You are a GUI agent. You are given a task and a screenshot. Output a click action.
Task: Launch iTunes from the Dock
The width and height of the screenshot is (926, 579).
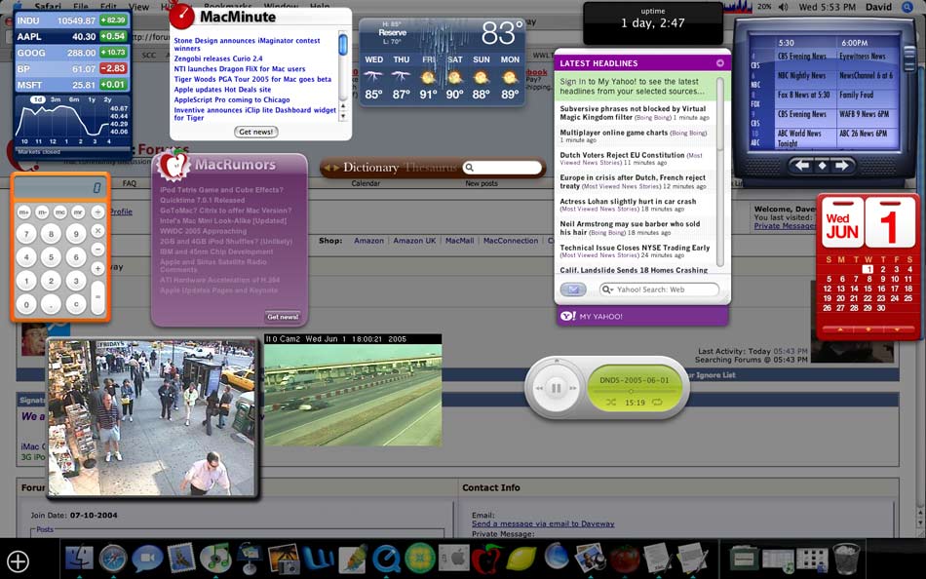point(215,559)
